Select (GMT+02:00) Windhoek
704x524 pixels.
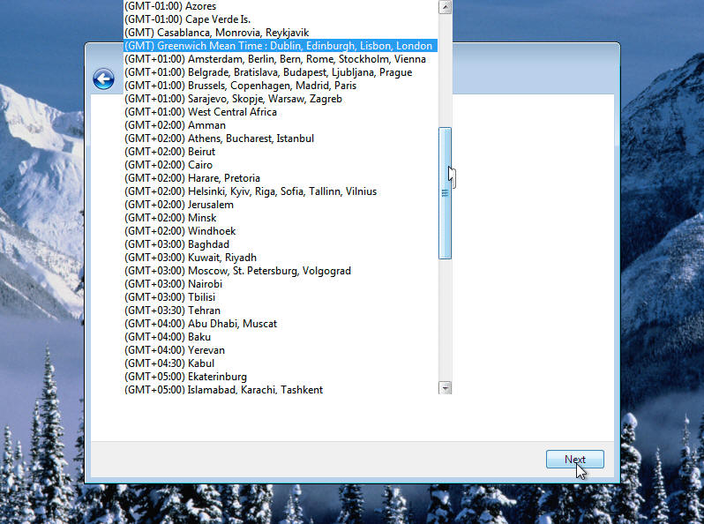pyautogui.click(x=281, y=231)
